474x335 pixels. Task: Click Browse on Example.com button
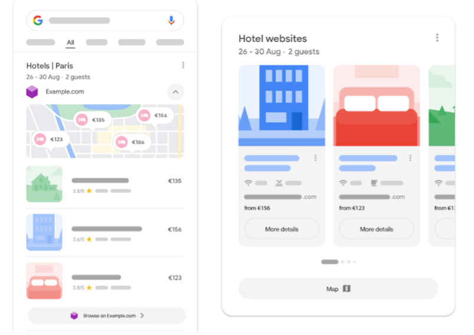pos(107,316)
